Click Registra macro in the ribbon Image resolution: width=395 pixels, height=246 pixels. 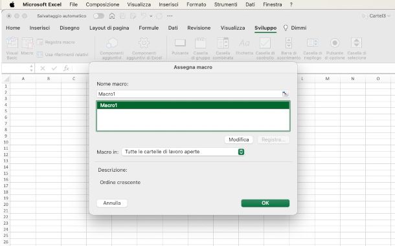[x=56, y=42]
